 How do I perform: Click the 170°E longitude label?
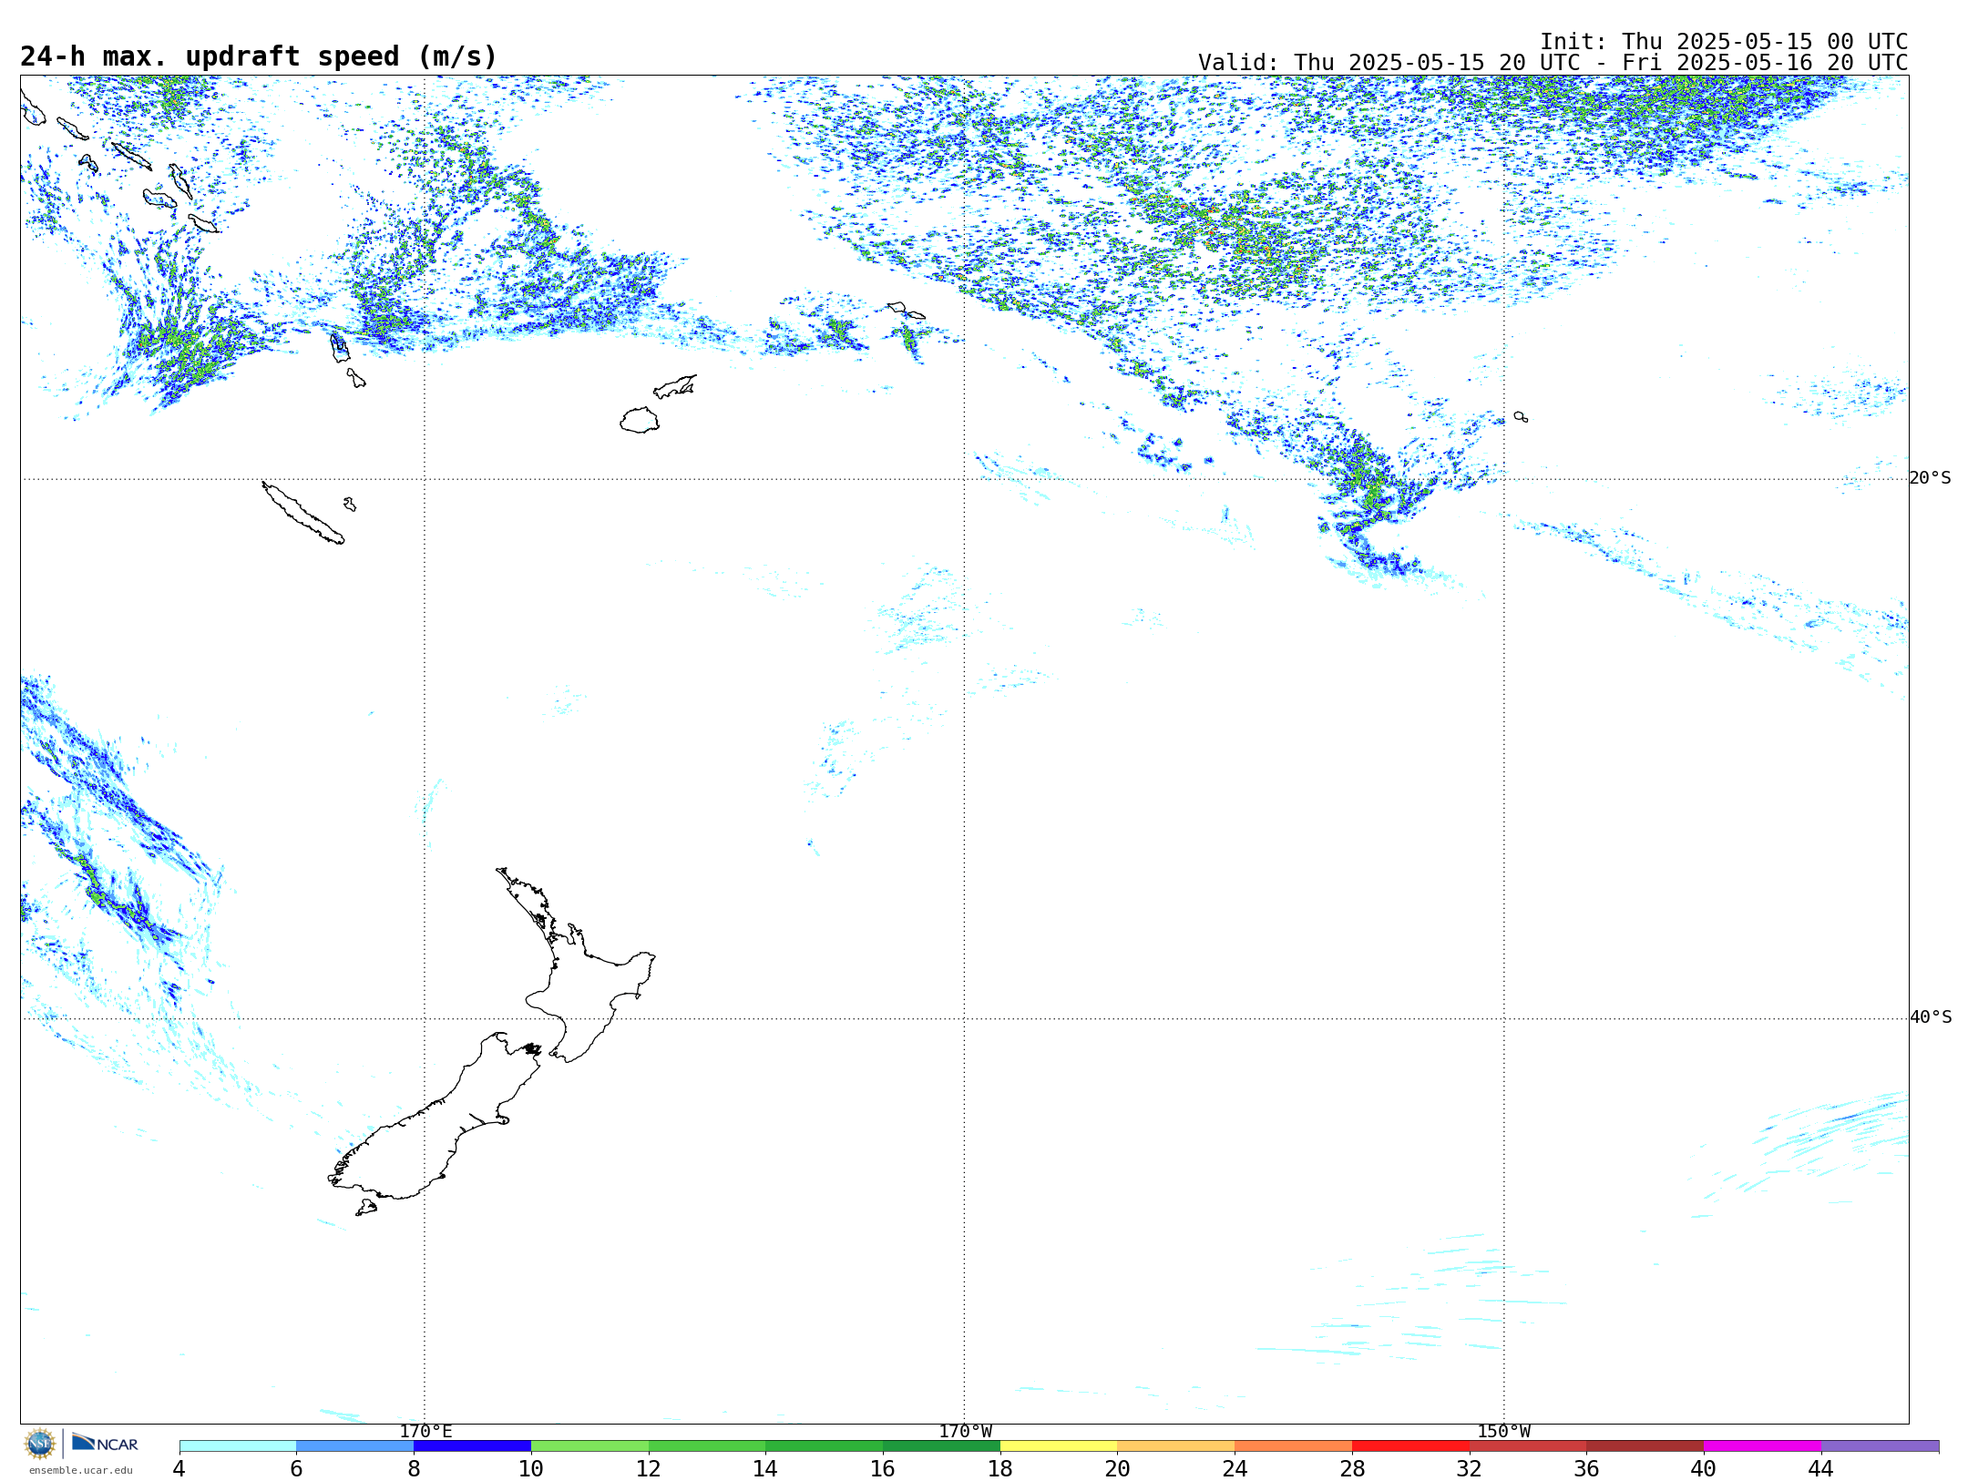pos(425,1432)
